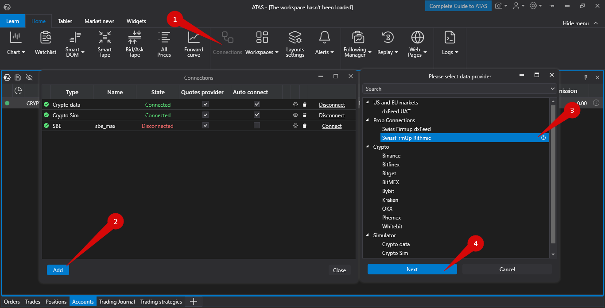Switch to the Market news tab
Image resolution: width=605 pixels, height=308 pixels.
100,21
